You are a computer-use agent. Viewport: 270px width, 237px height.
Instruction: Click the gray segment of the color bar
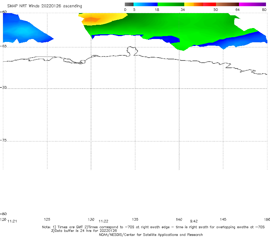pyautogui.click(x=129, y=4)
